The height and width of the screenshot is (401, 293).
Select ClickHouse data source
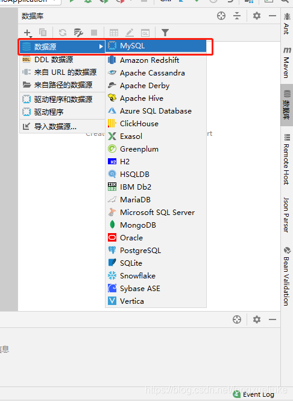[156, 124]
